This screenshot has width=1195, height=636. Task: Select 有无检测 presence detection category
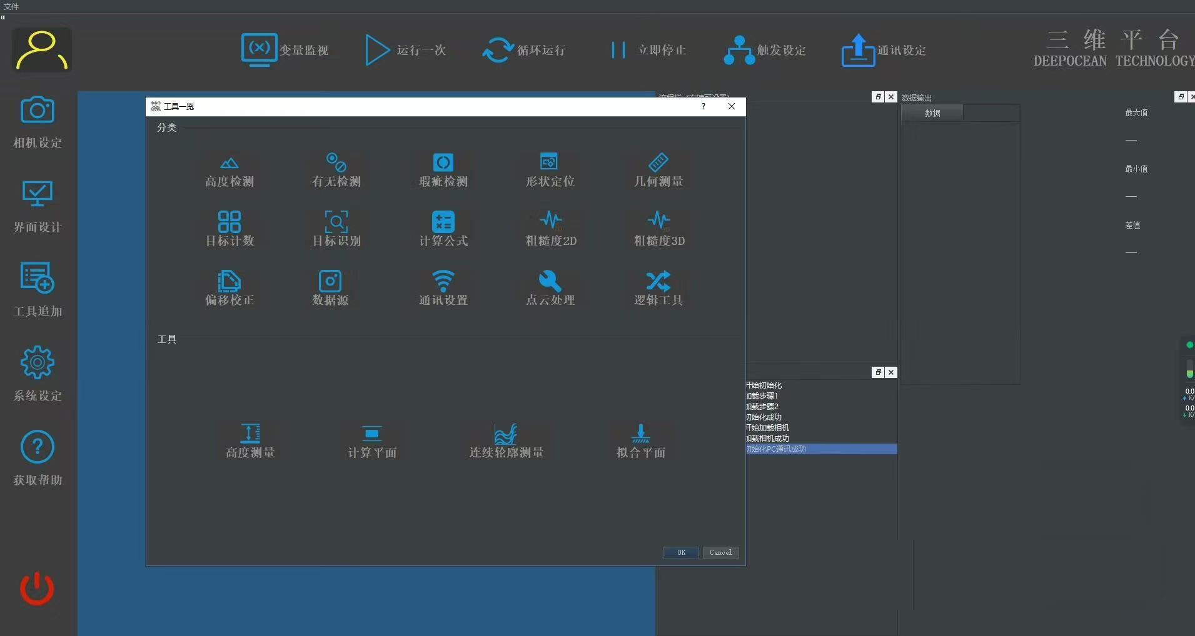coord(336,171)
